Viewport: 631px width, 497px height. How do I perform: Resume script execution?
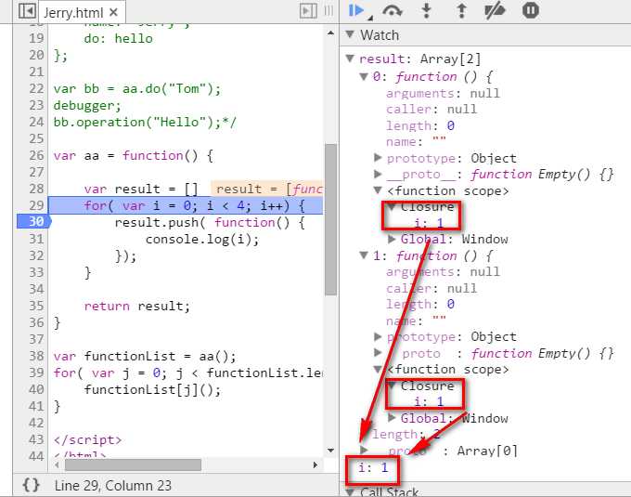point(357,10)
